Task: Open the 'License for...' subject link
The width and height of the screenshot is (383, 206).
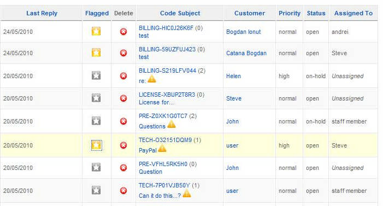Action: coord(156,102)
